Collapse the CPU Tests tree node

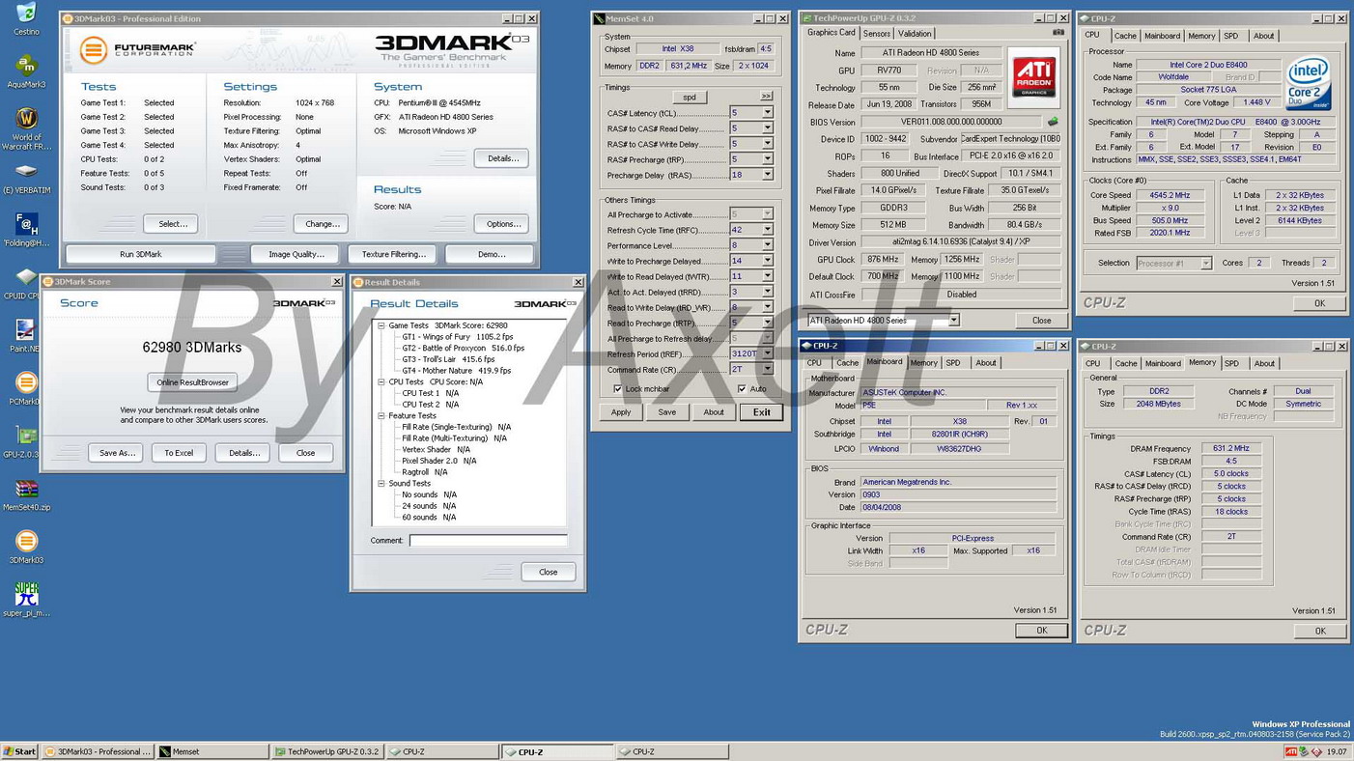coord(381,382)
